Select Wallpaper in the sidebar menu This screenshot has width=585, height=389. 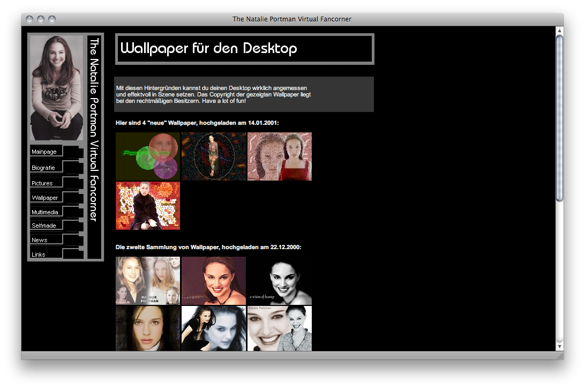coord(45,198)
